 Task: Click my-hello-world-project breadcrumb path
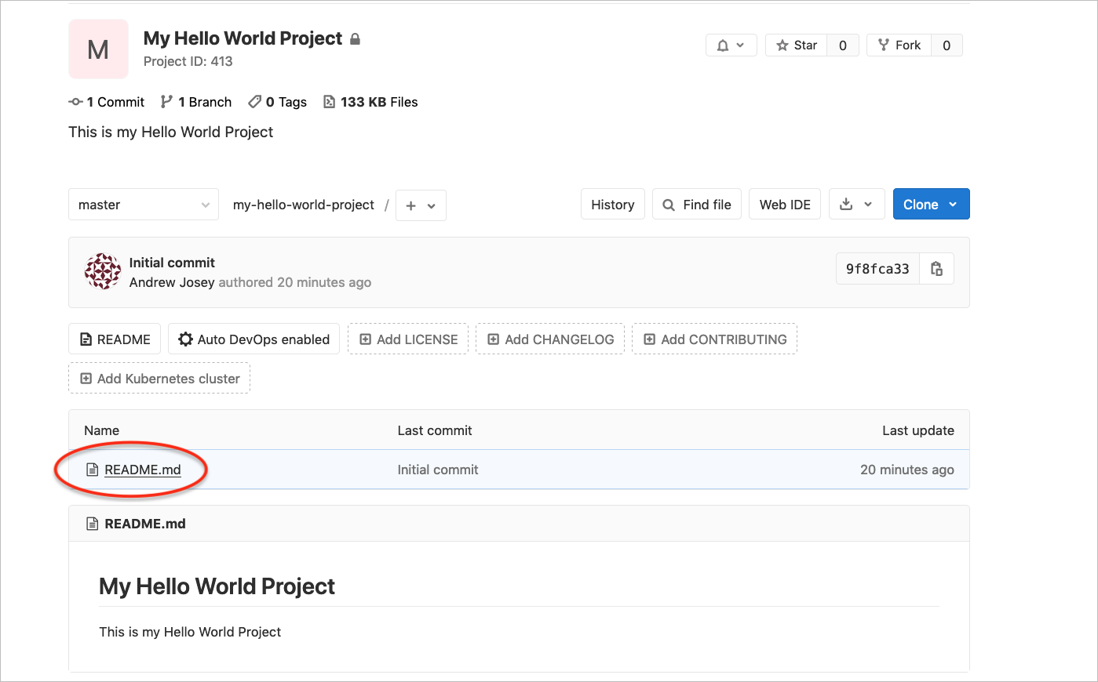tap(304, 205)
